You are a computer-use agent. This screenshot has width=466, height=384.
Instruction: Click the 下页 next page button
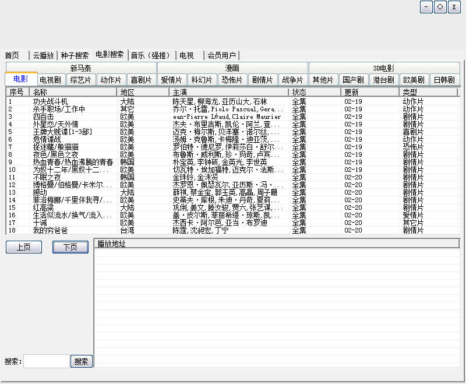tap(70, 247)
